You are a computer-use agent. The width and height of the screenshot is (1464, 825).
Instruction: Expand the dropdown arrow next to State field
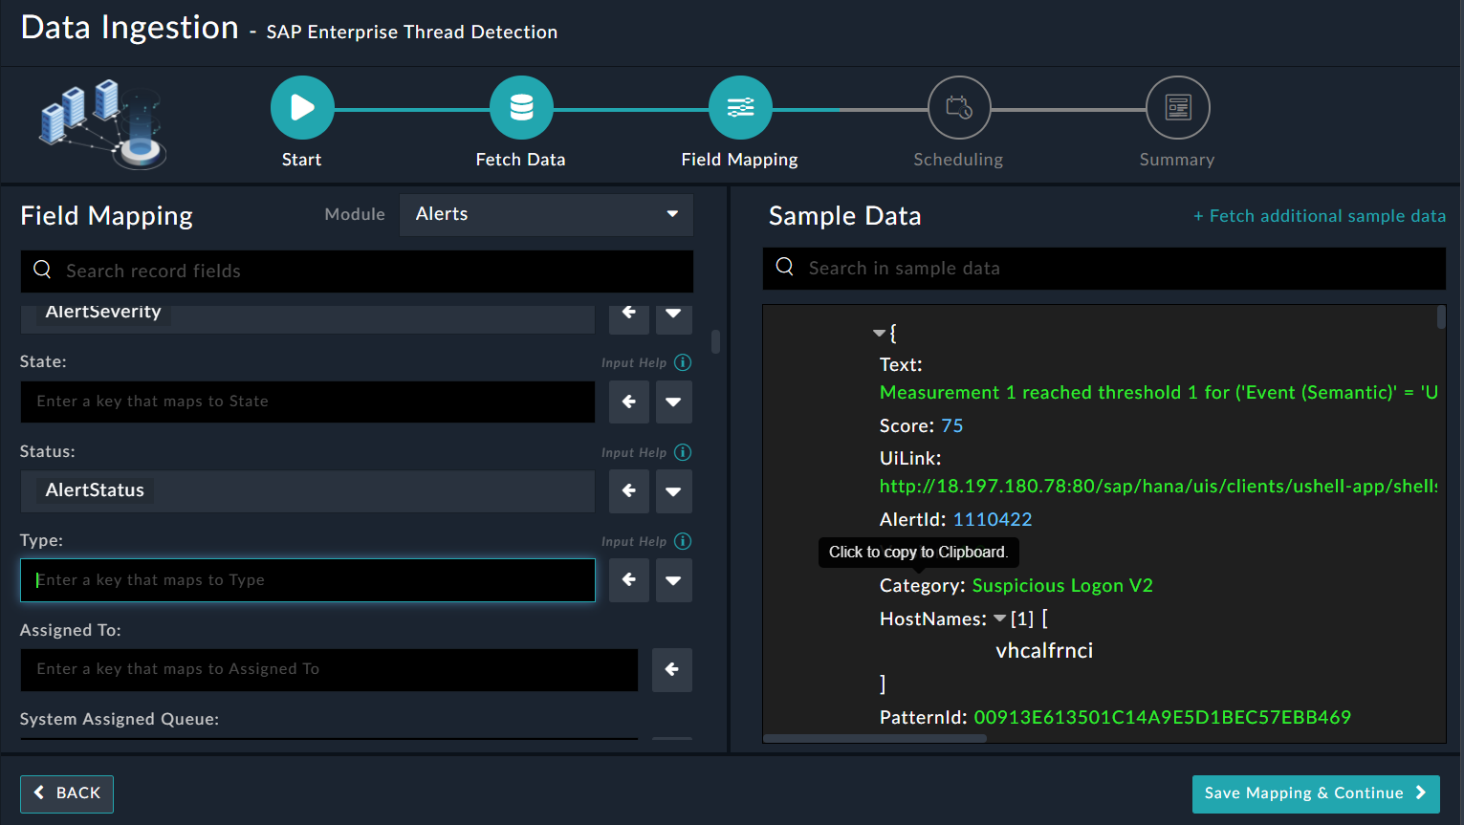point(673,402)
